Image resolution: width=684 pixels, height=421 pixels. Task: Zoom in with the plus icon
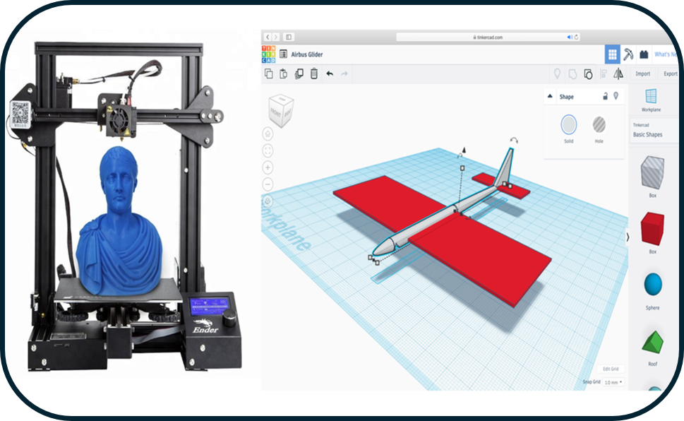point(268,167)
